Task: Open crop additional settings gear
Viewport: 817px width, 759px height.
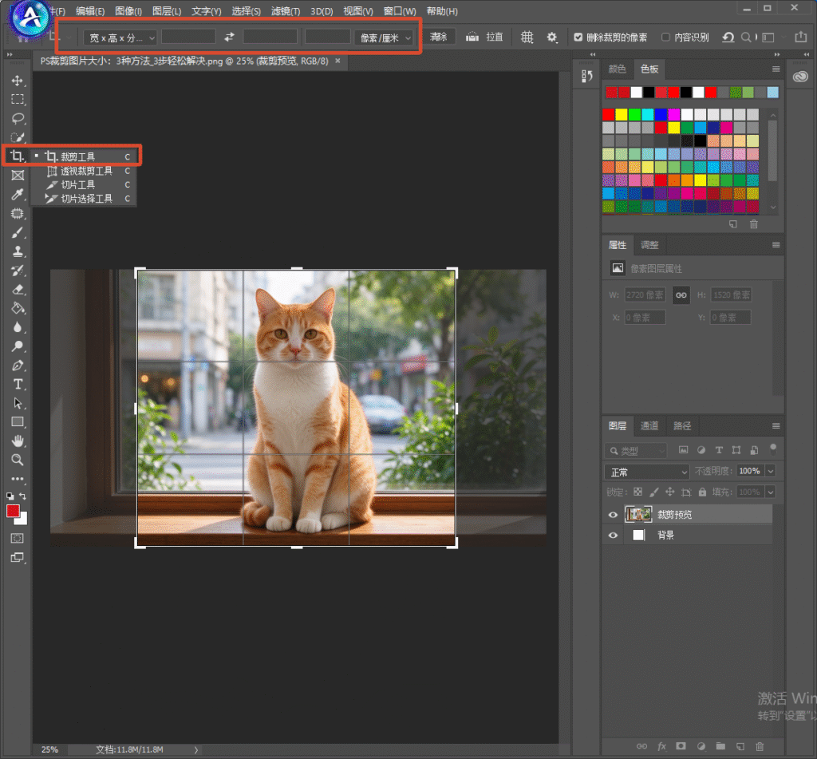Action: [x=552, y=37]
